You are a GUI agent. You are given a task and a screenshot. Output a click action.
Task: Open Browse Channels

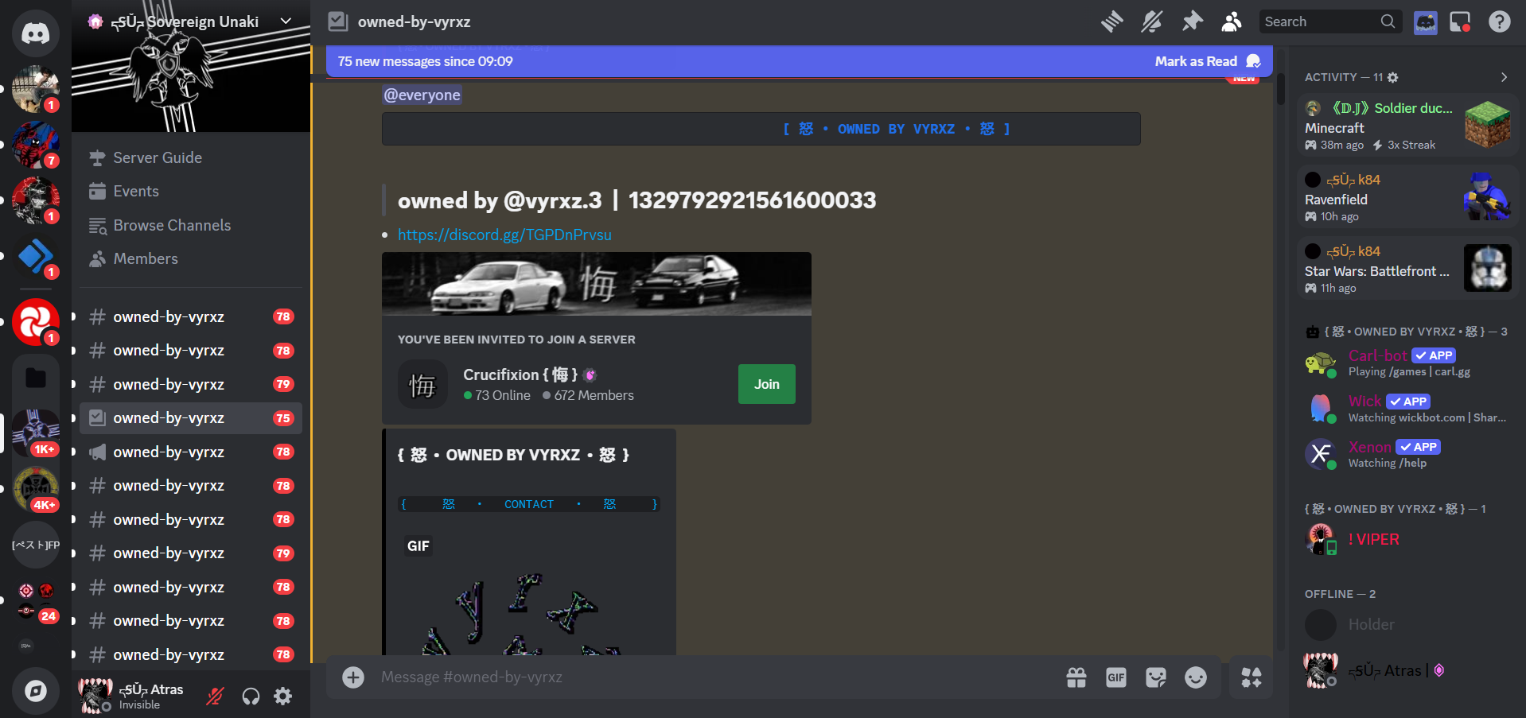tap(172, 225)
